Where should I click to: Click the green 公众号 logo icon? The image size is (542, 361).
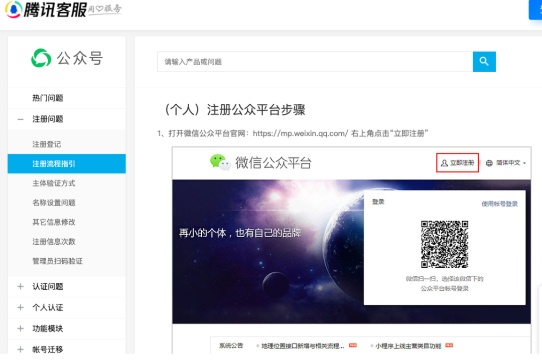(x=41, y=59)
